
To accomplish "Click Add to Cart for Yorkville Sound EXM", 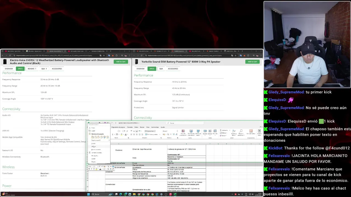I will pyautogui.click(x=252, y=62).
